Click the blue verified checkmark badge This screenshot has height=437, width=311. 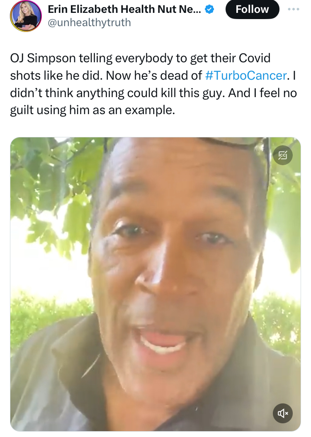click(210, 10)
